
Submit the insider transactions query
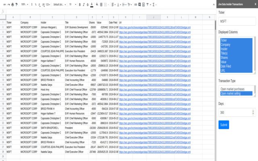224,125
